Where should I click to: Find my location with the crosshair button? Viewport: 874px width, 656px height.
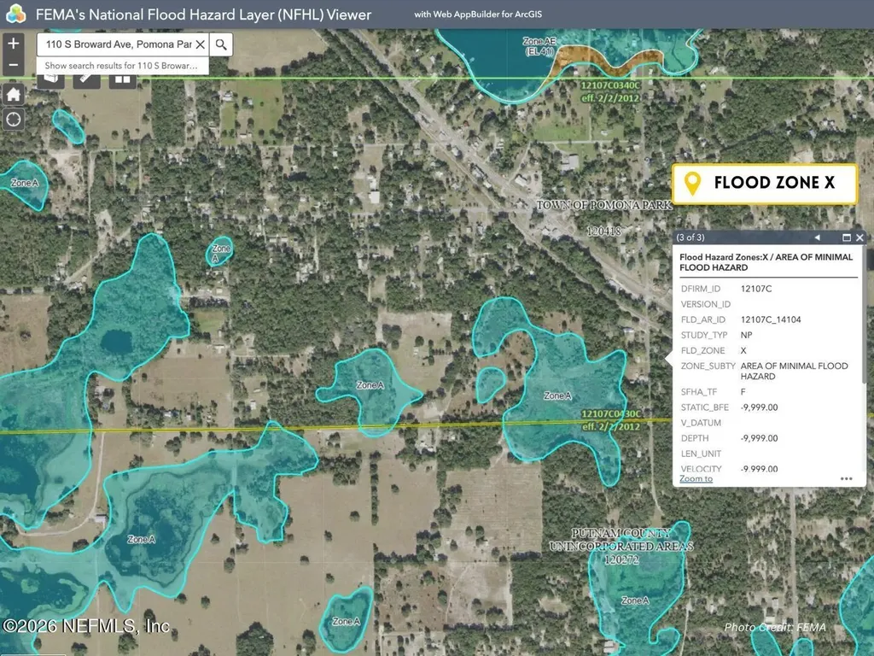(14, 119)
